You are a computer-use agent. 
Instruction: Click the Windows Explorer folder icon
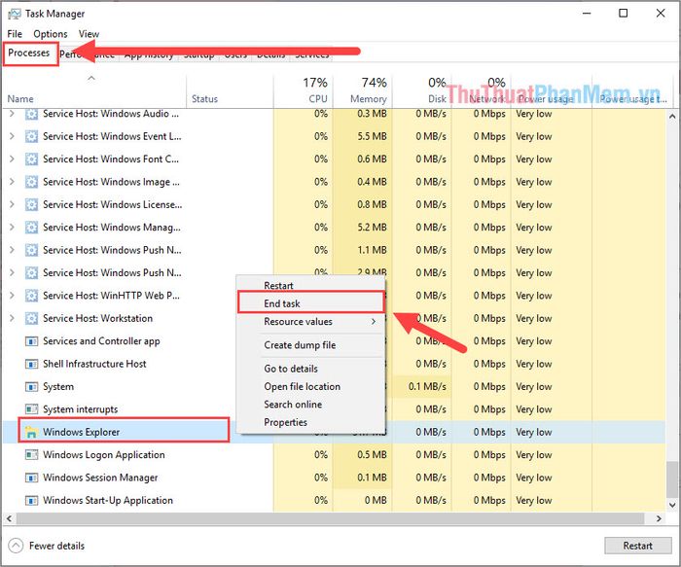pyautogui.click(x=31, y=432)
